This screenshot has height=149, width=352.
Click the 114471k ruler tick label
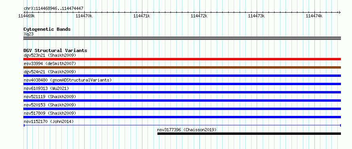(x=142, y=16)
